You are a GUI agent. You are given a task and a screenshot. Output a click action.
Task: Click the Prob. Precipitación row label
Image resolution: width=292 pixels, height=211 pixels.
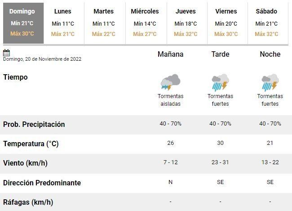pyautogui.click(x=34, y=125)
